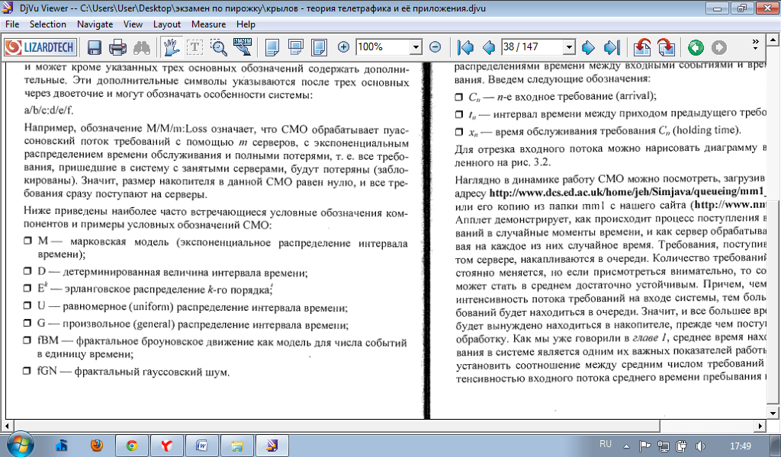This screenshot has height=457, width=781.
Task: Click the vertical scrollbar up arrow
Action: 773,40
